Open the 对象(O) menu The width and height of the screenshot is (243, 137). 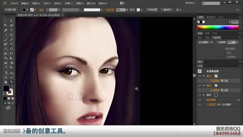[x=36, y=3]
